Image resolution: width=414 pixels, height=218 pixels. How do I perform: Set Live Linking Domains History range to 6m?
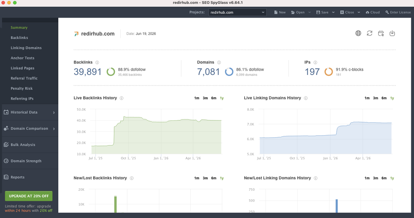[x=384, y=98]
